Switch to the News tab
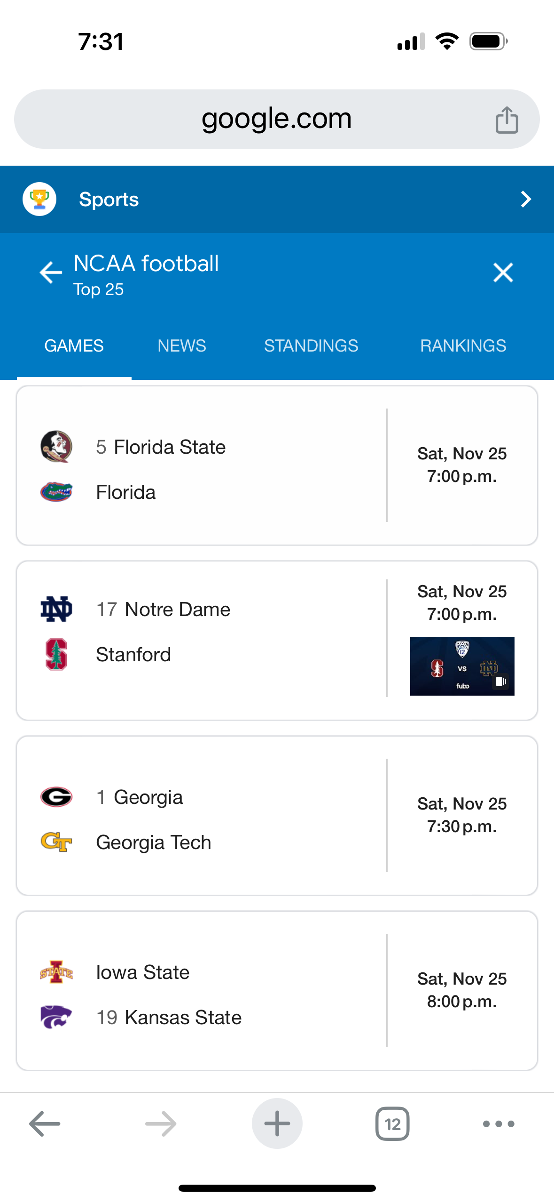This screenshot has height=1203, width=554. tap(182, 346)
